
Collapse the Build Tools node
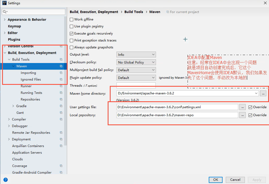point(9,59)
